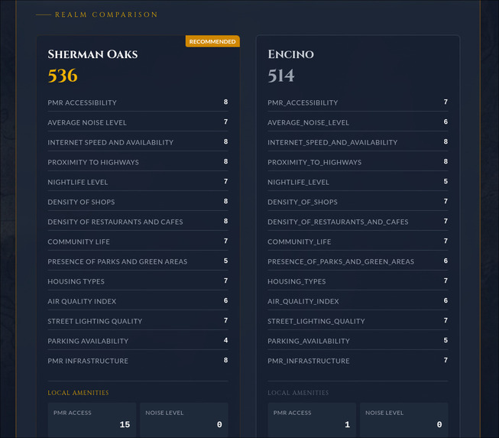This screenshot has width=499, height=438.
Task: Select AVERAGE NOISE LEVEL row in Sherman Oaks
Action: point(138,122)
